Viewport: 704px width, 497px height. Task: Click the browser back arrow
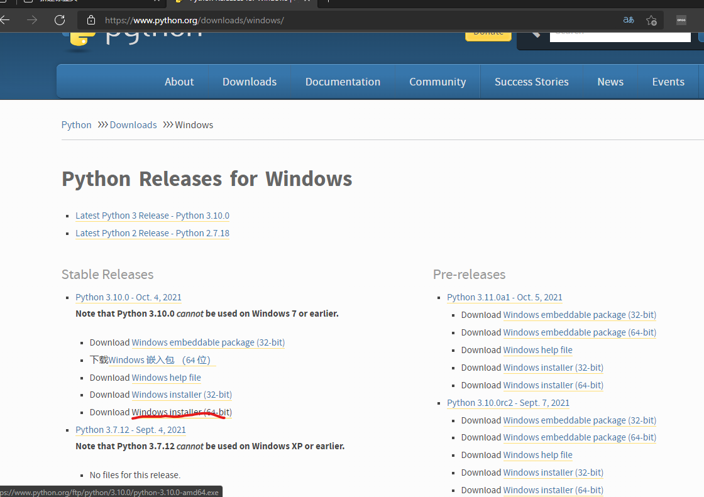[x=4, y=19]
